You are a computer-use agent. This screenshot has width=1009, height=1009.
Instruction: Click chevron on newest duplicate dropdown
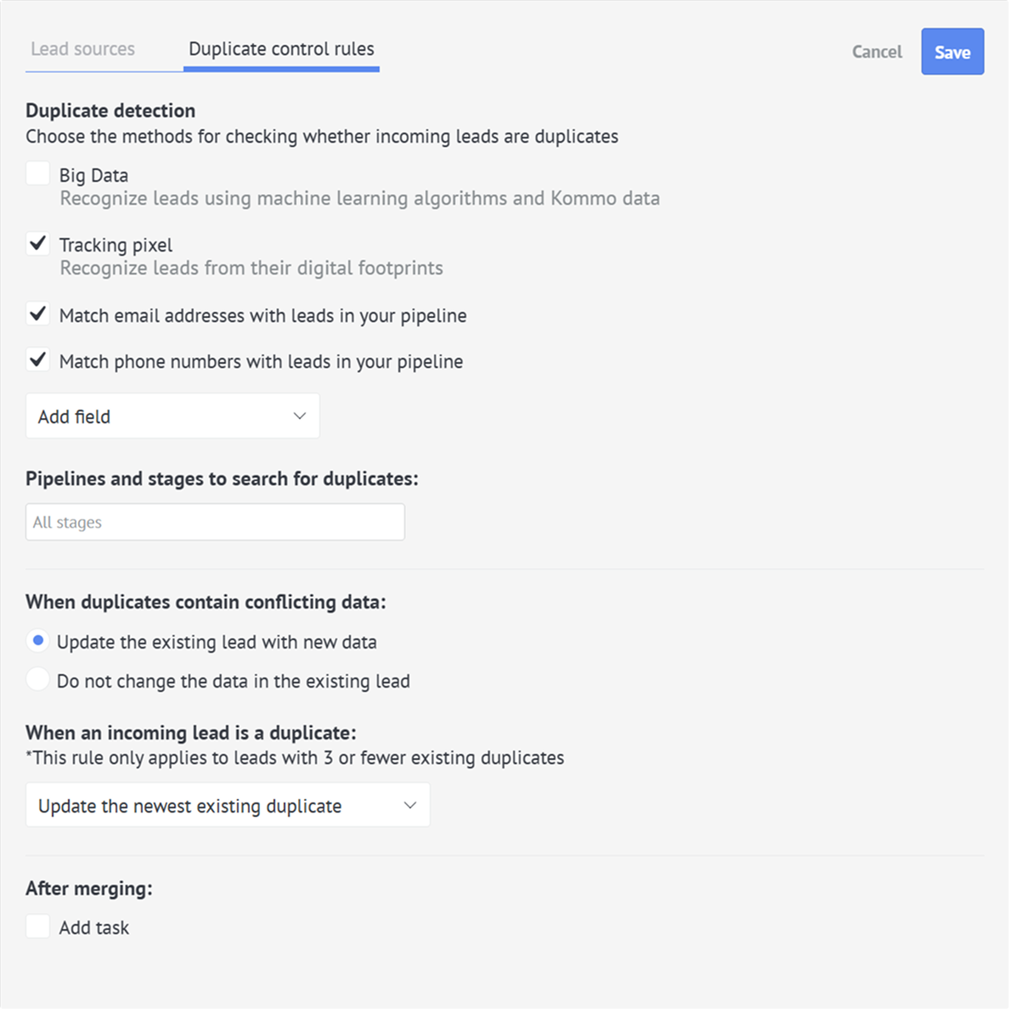410,805
